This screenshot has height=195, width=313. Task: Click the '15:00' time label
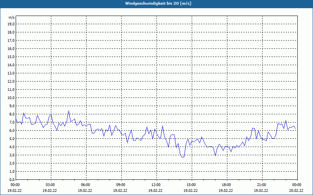(x=192, y=185)
